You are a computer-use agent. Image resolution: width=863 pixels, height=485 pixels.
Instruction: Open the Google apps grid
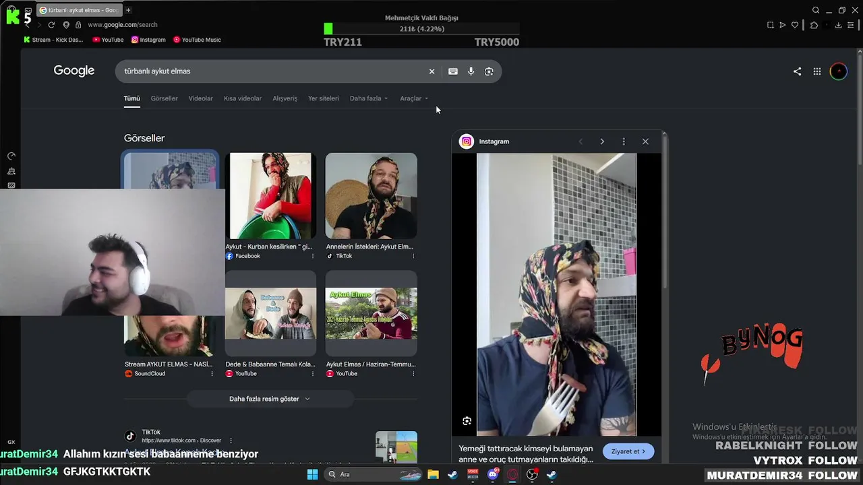[x=817, y=71]
